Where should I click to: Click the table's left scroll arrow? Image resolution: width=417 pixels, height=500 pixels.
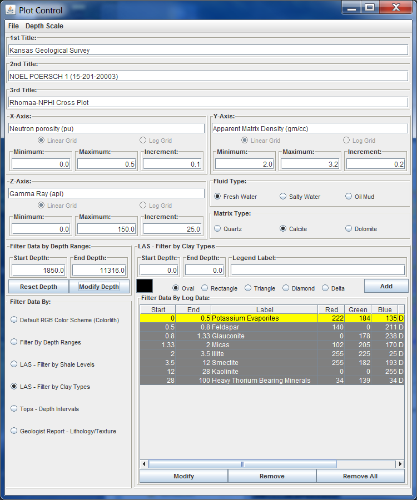point(144,464)
